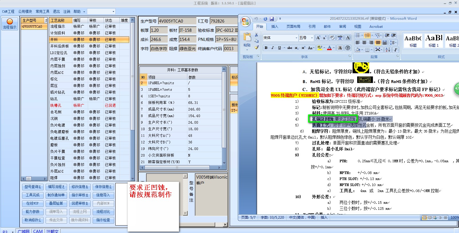The width and height of the screenshot is (459, 233).
Task: Click the 流程对比 button
Action: [103, 212]
